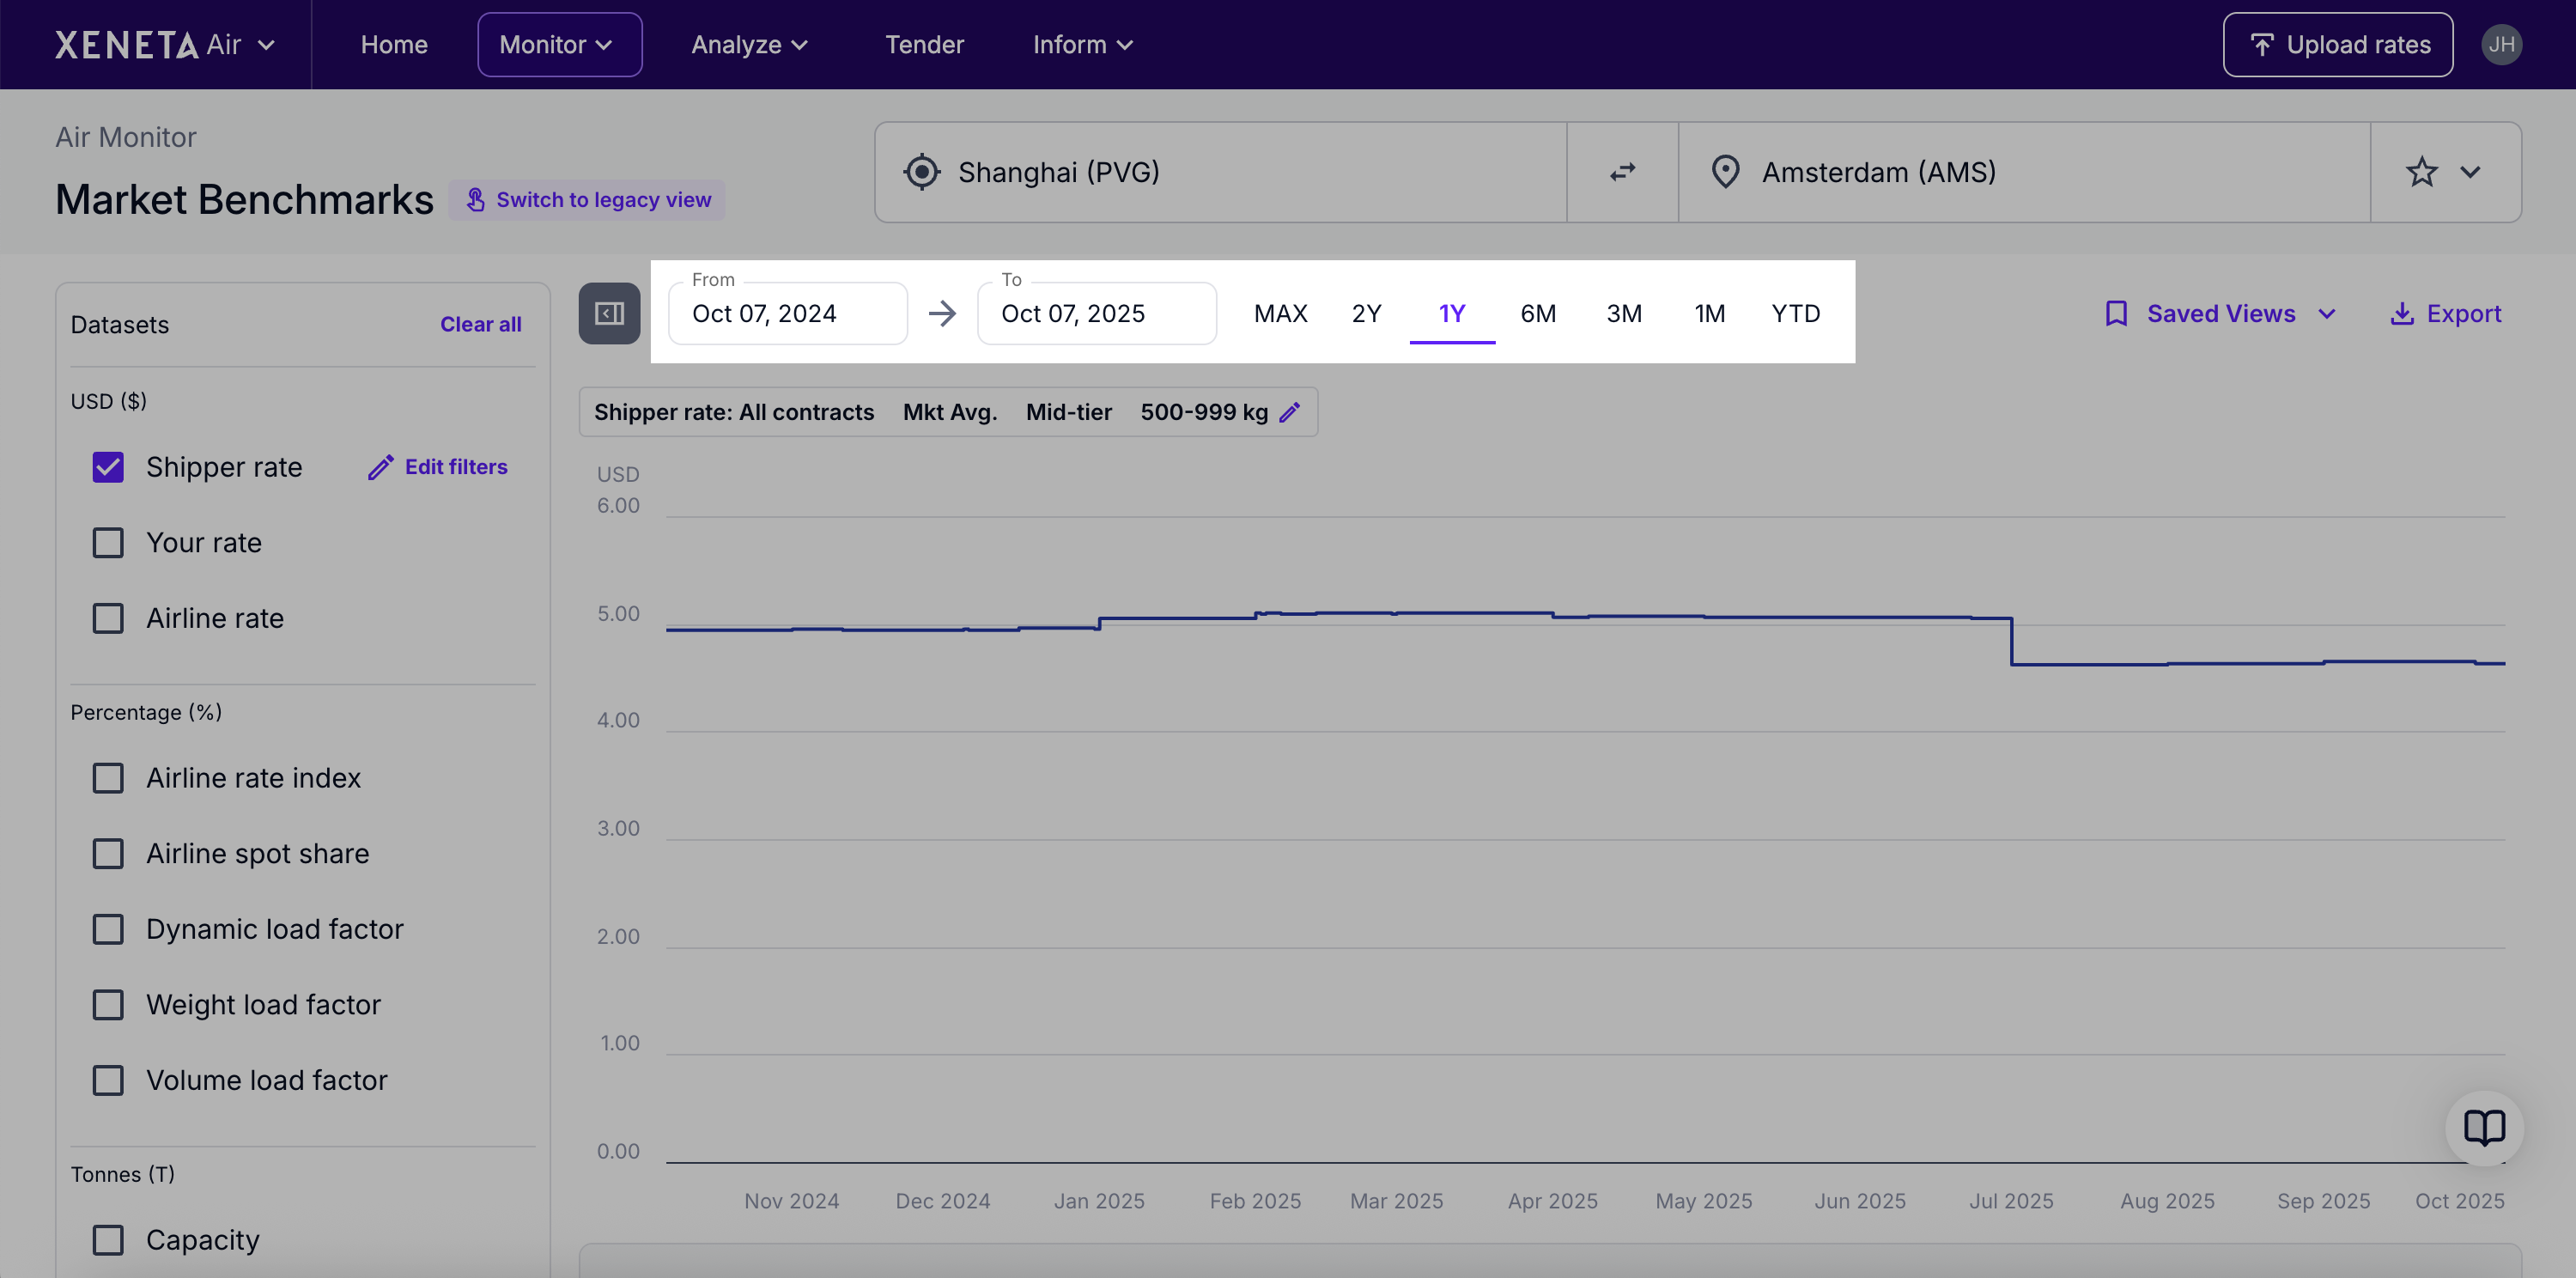Click the star favorite icon
The width and height of the screenshot is (2576, 1278).
tap(2421, 172)
